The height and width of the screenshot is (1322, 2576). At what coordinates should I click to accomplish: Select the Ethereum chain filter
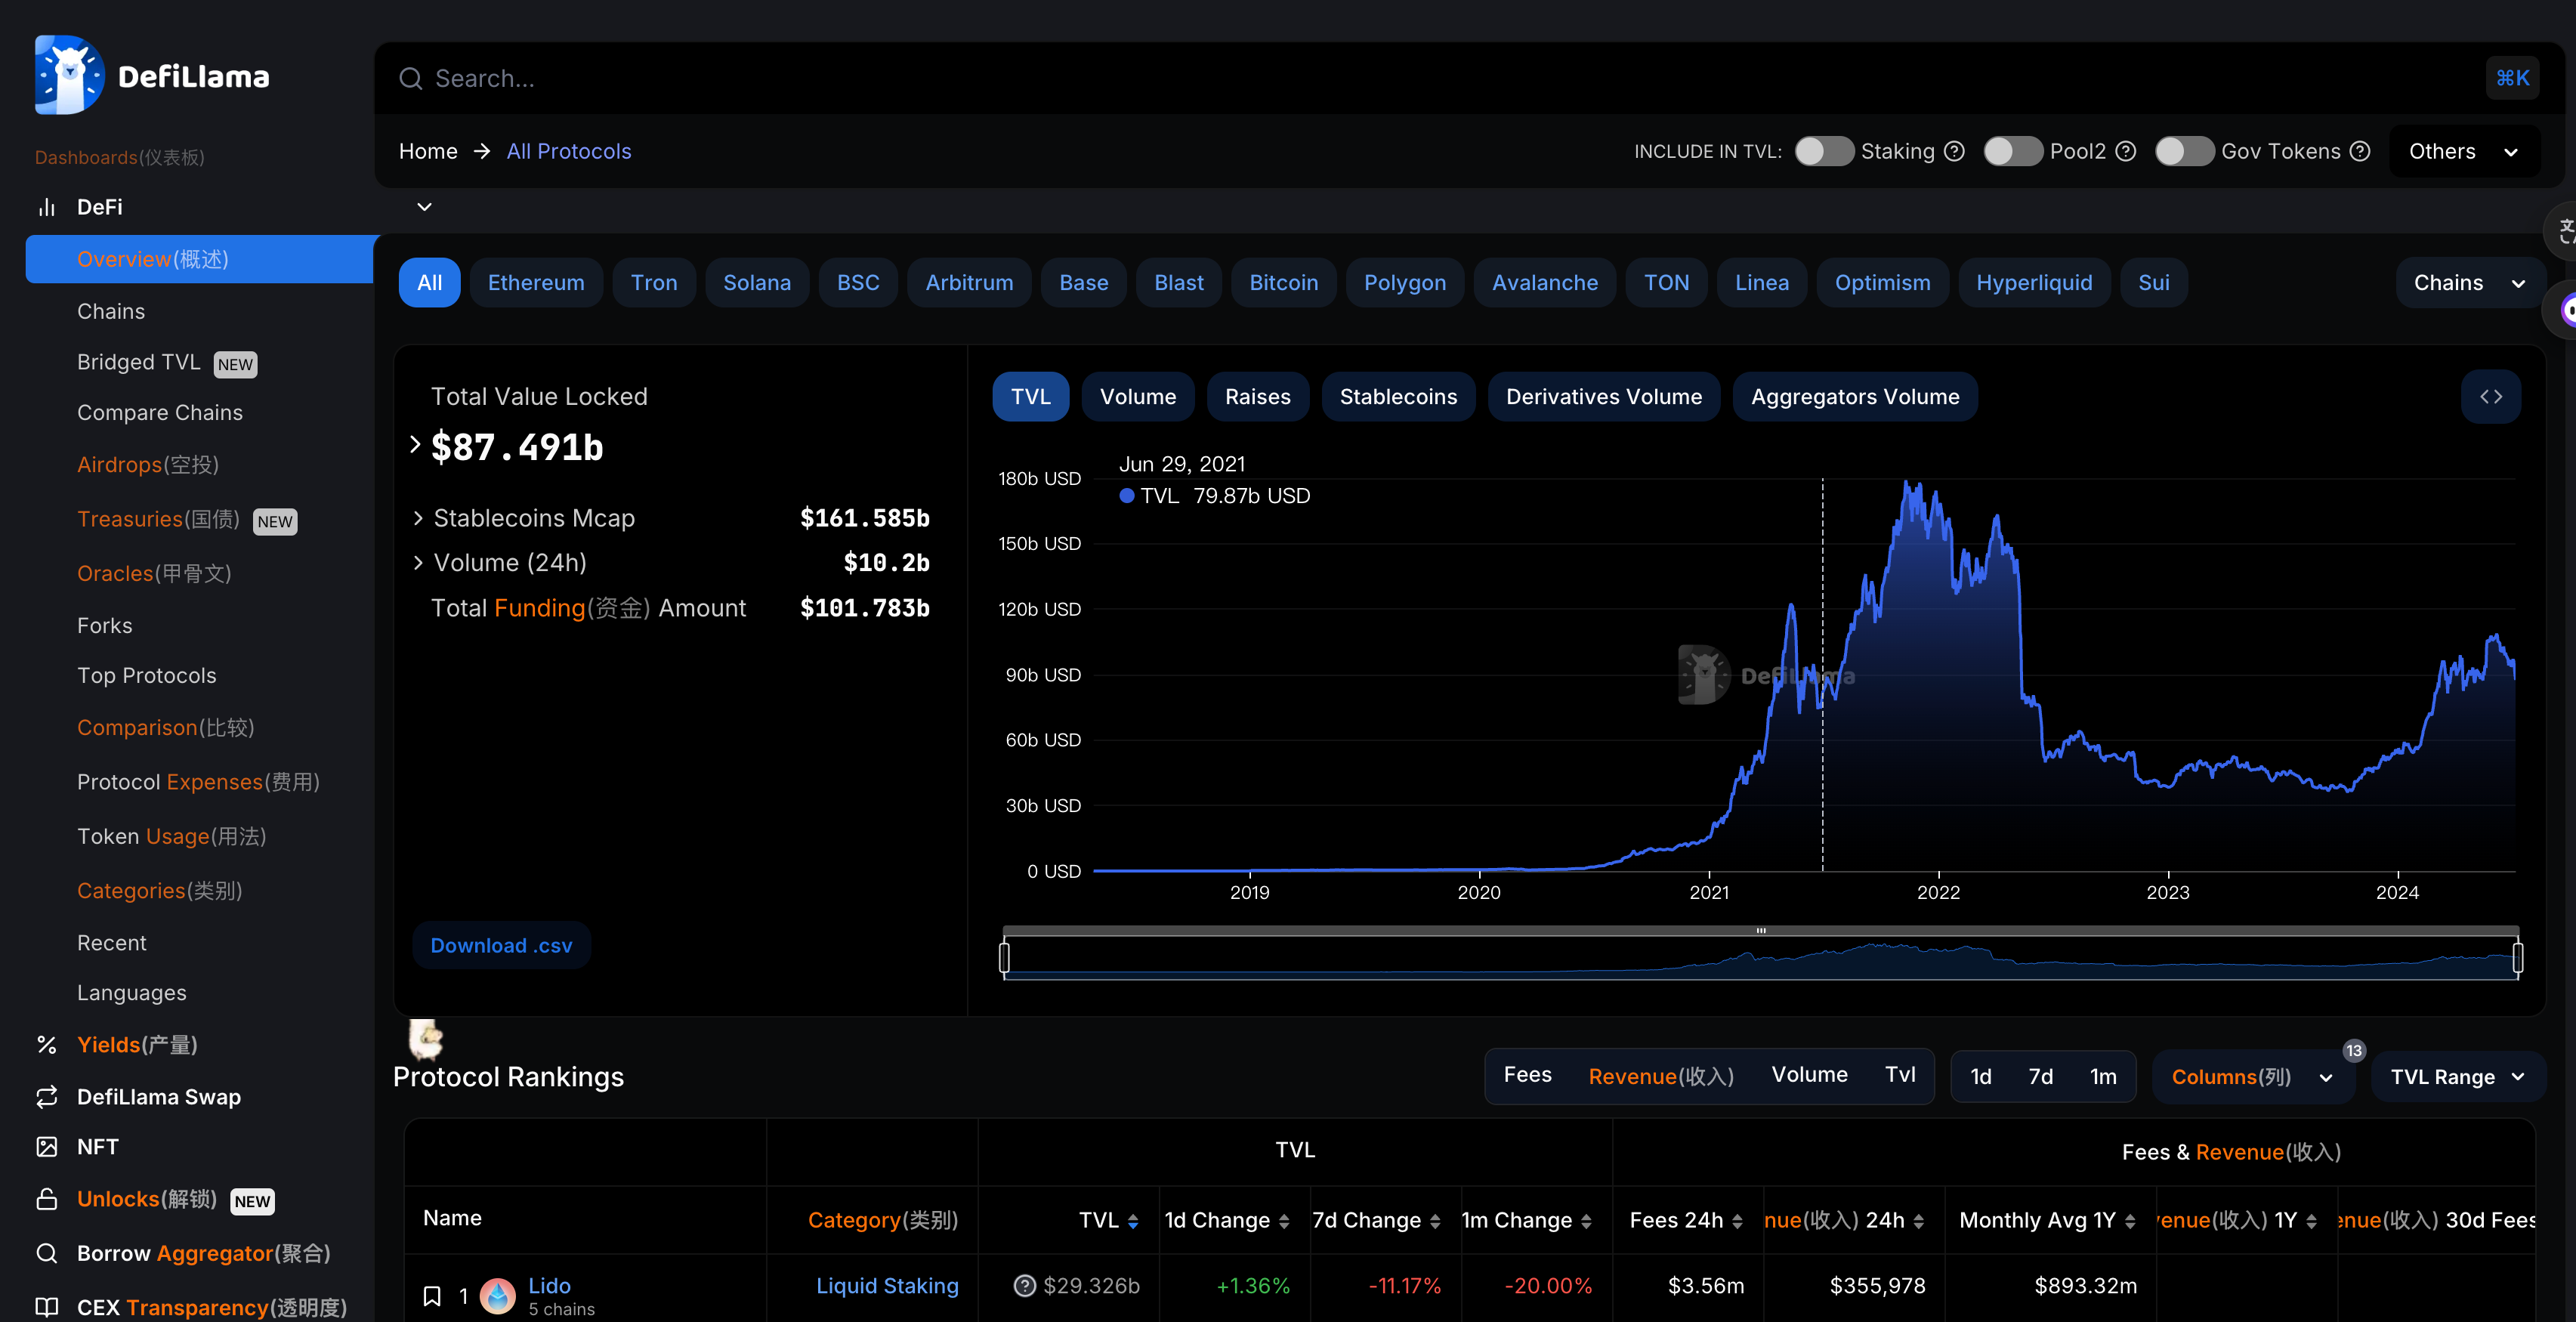[x=536, y=283]
